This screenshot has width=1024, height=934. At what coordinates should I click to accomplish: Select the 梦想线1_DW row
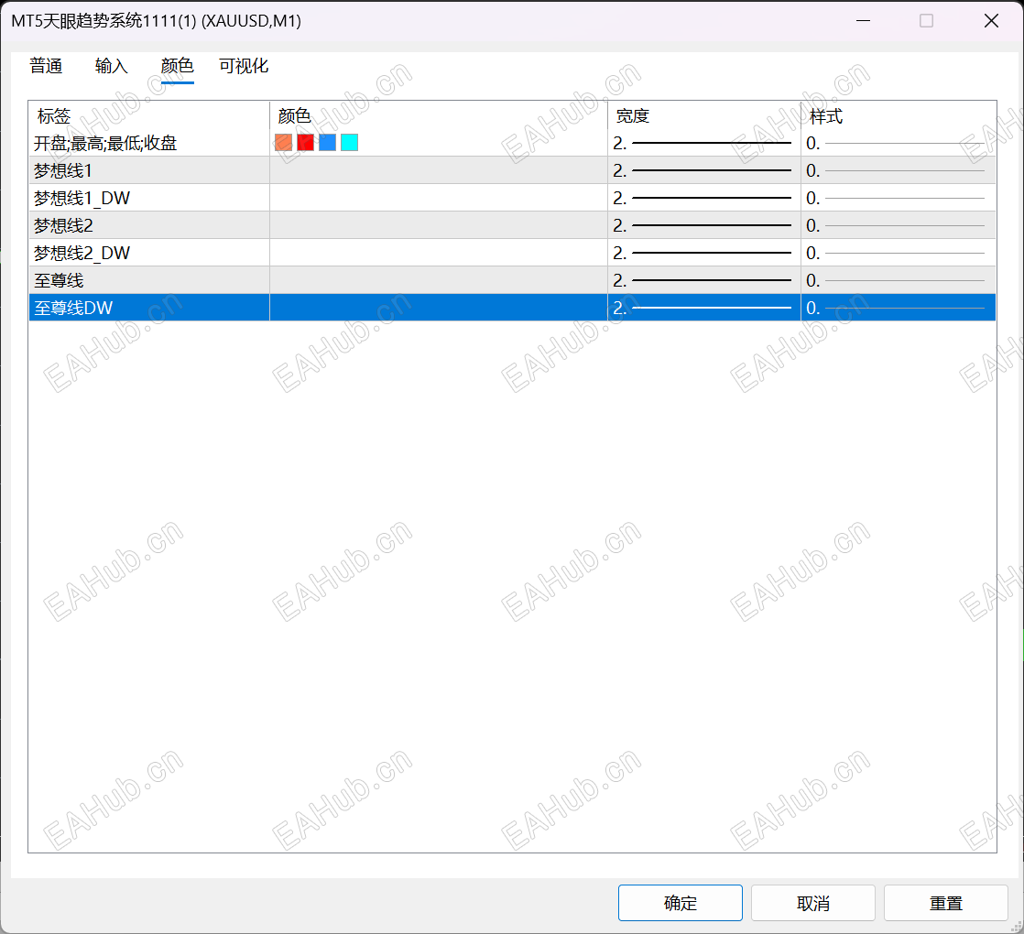click(x=512, y=198)
